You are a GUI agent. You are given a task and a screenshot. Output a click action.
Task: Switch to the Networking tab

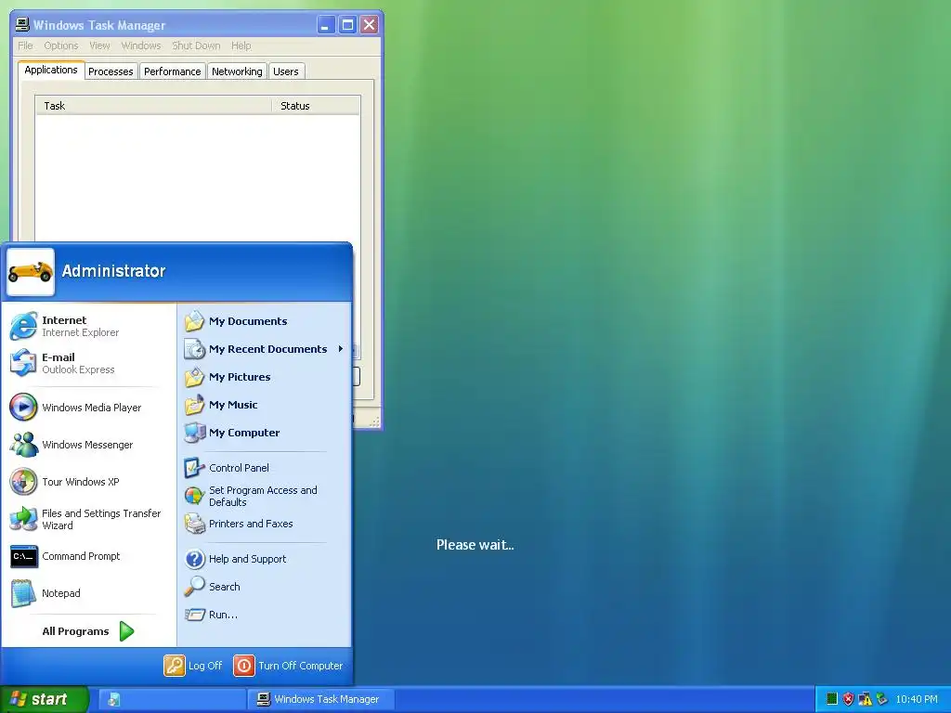[237, 71]
